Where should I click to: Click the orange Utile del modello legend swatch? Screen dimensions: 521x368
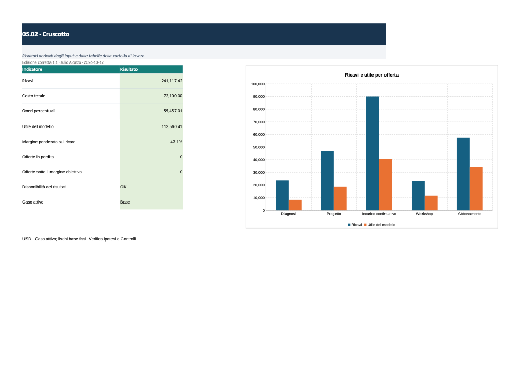366,225
